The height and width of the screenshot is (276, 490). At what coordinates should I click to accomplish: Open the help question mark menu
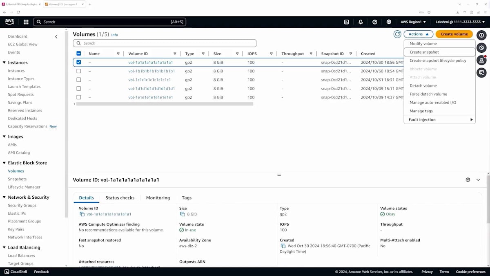[x=375, y=22]
